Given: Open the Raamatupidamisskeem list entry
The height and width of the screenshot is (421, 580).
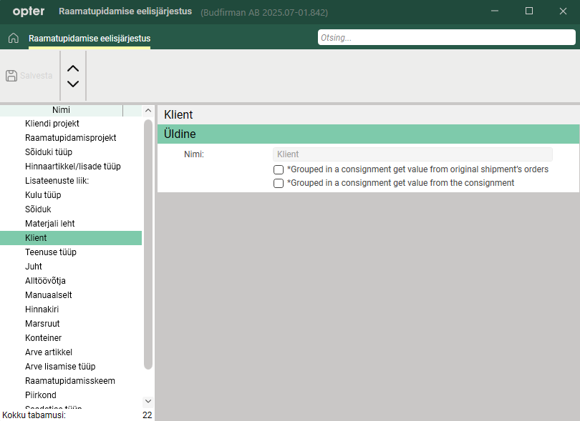Looking at the screenshot, I should (x=70, y=381).
